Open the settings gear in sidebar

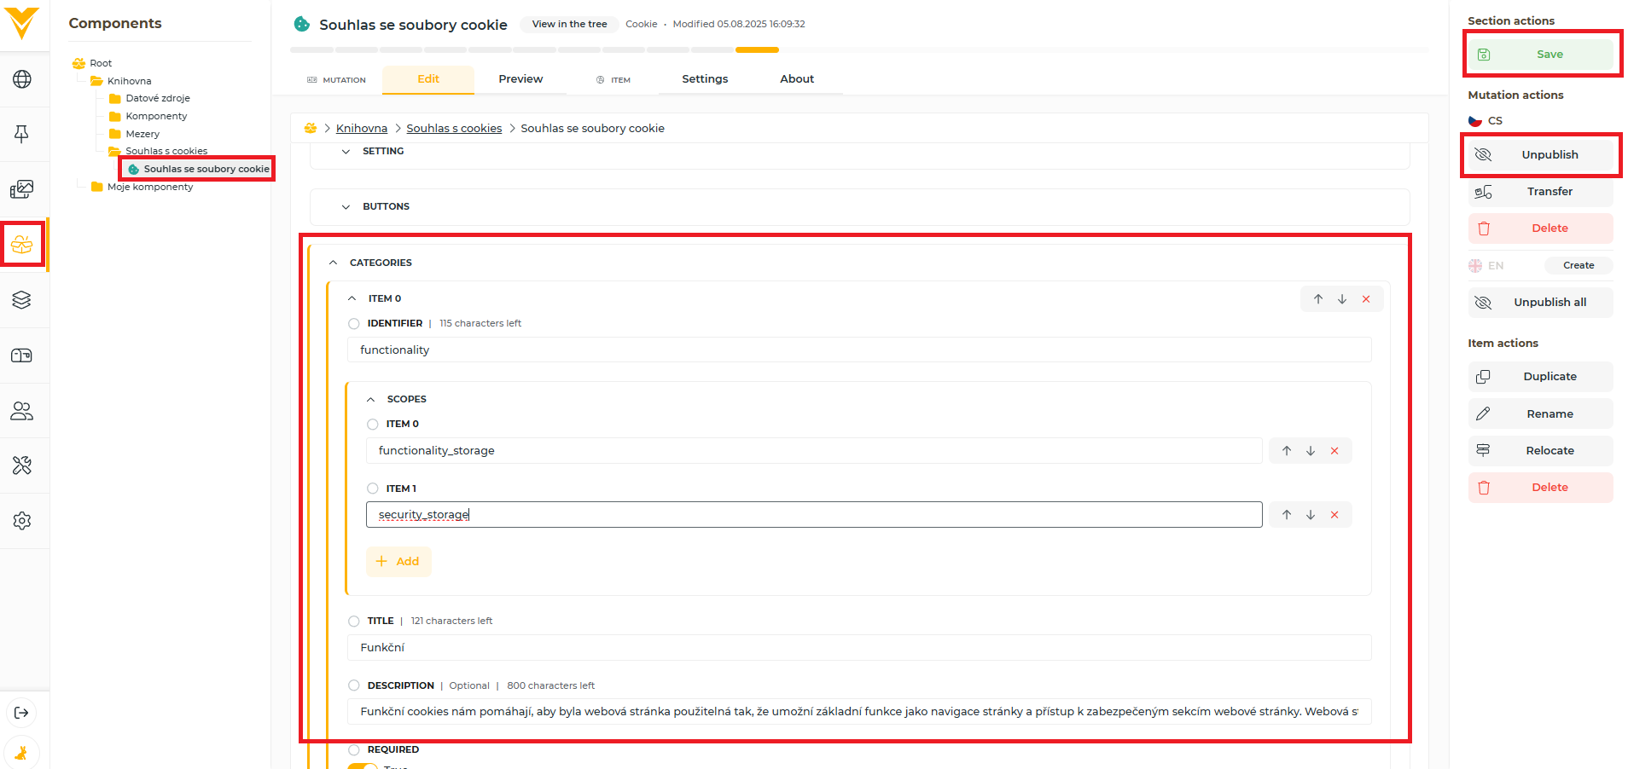click(x=22, y=521)
